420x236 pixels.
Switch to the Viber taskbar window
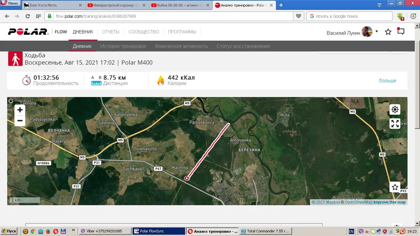(106, 231)
